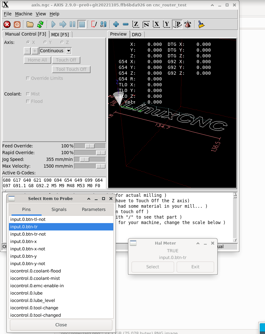
Task: Select pin input.0.btn-x
Action: 61,242
